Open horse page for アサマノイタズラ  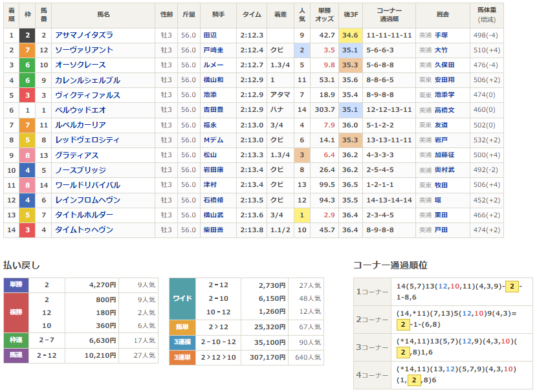84,36
